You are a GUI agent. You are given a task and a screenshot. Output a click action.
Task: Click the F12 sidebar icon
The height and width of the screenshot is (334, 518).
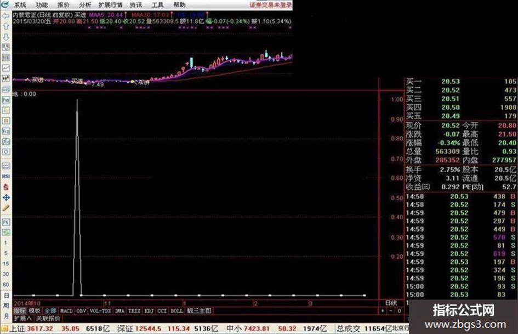tap(5, 131)
